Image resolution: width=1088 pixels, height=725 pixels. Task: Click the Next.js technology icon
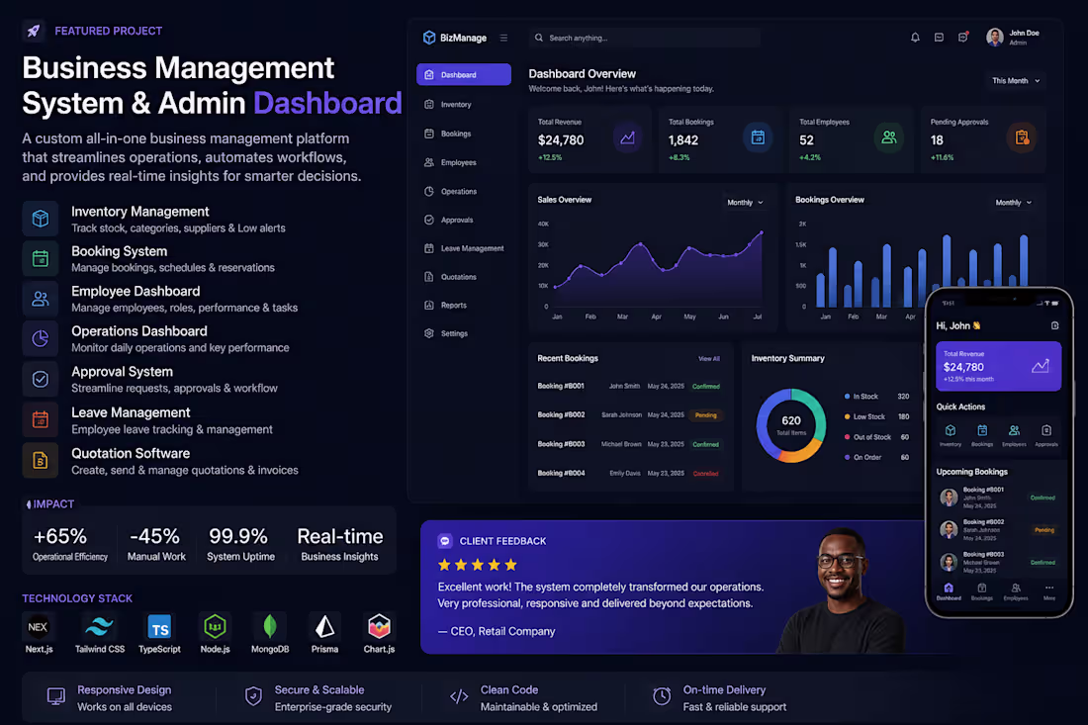click(39, 626)
